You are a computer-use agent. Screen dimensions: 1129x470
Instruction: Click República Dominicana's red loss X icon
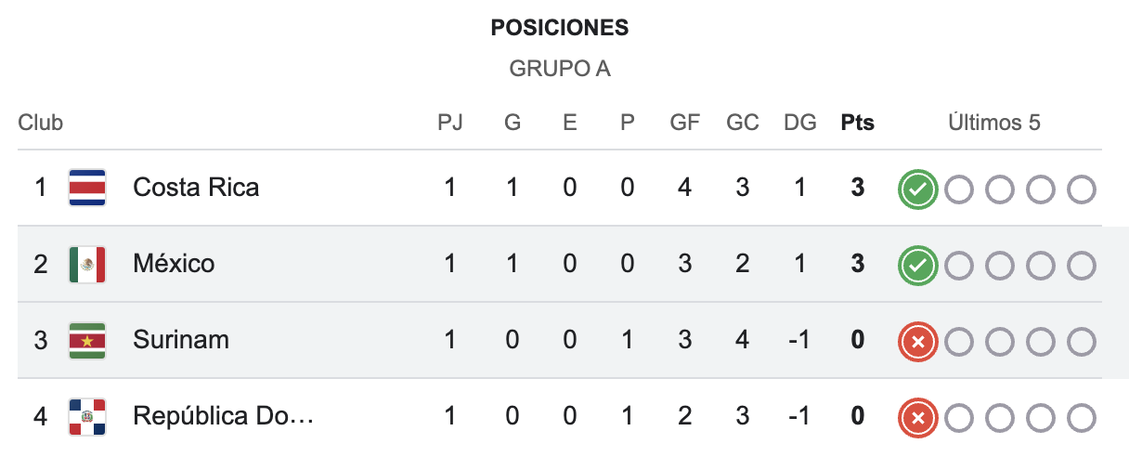click(917, 419)
